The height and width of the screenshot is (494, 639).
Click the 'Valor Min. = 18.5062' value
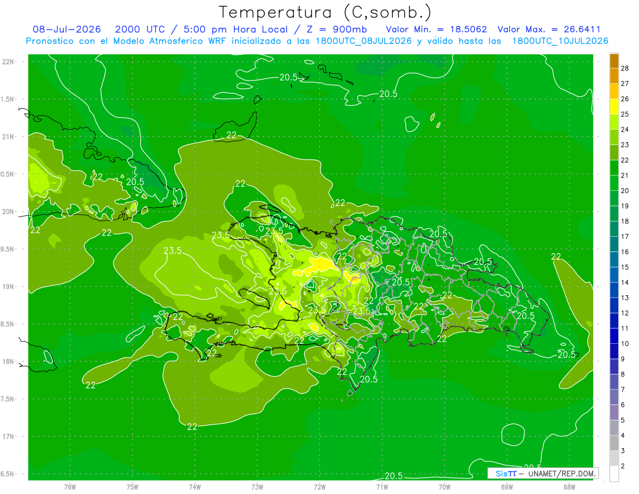(x=436, y=29)
